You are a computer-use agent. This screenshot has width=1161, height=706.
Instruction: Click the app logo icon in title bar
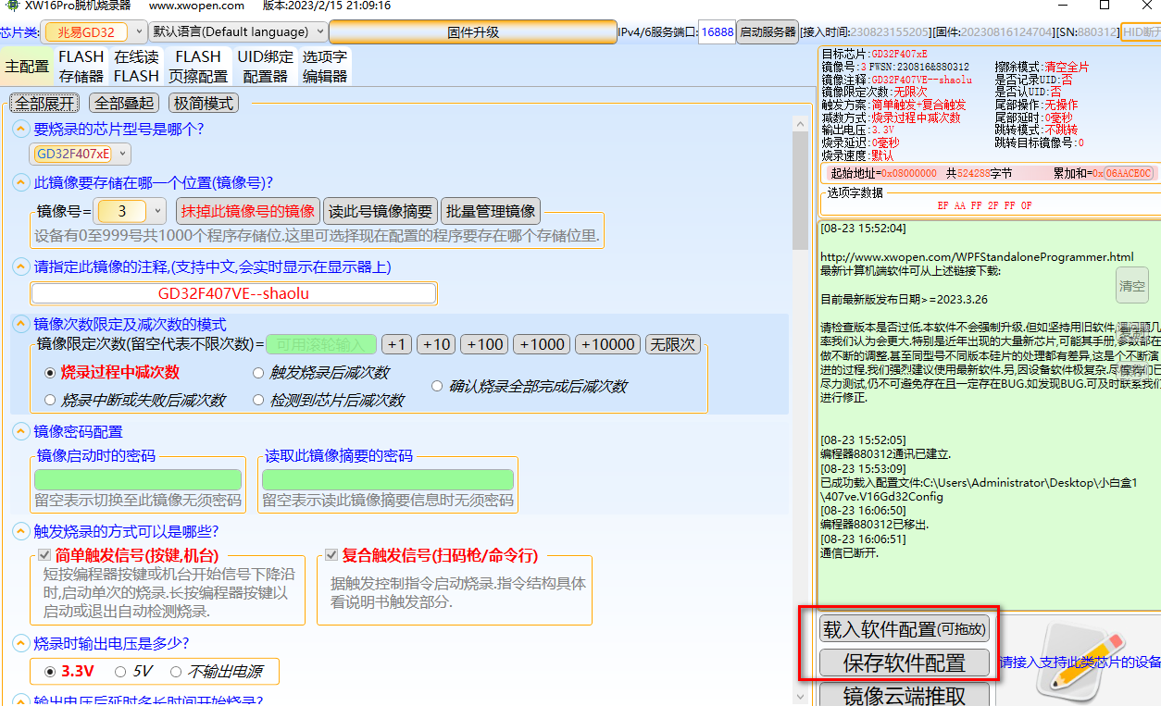tap(13, 6)
